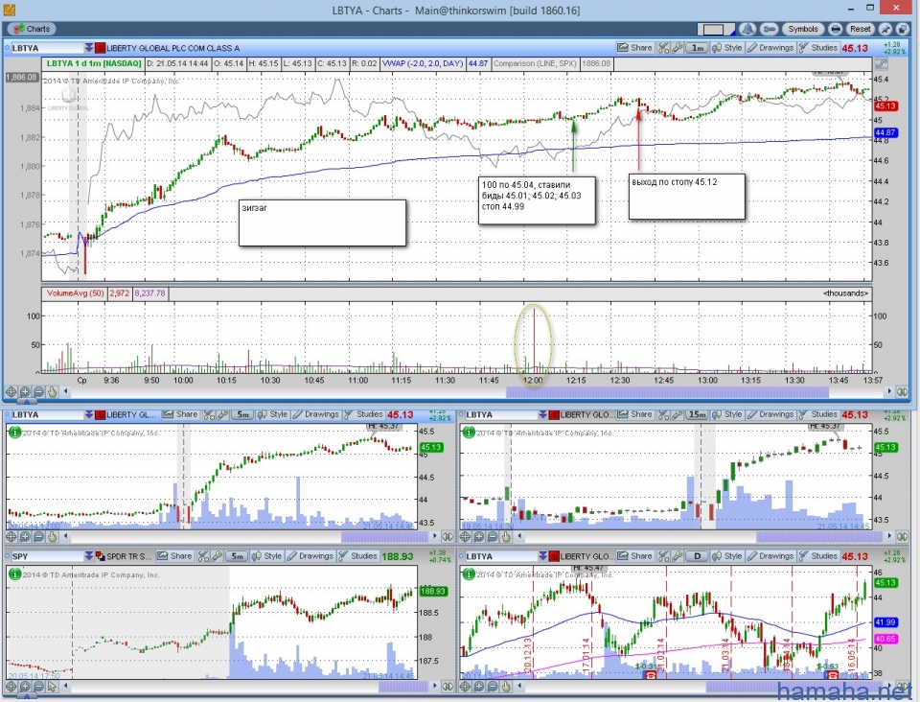Open Studies menu of the main chart

(817, 48)
